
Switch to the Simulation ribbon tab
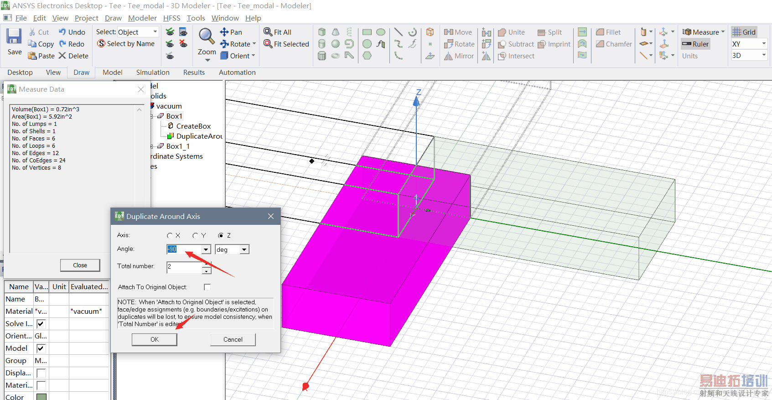tap(153, 73)
